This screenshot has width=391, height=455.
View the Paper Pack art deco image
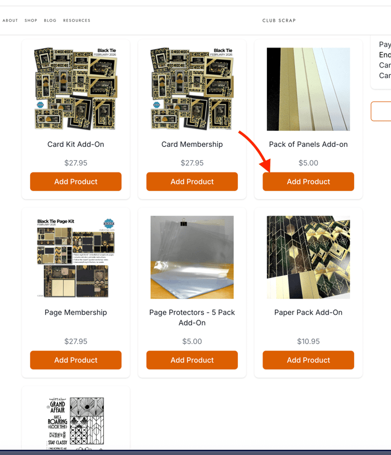[308, 257]
